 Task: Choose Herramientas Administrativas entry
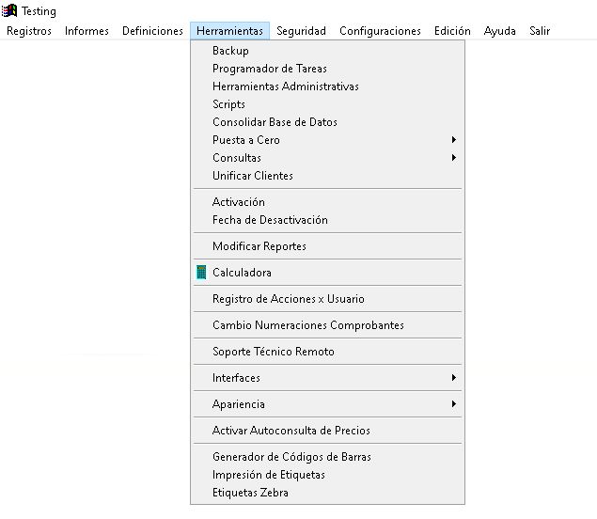(x=285, y=86)
